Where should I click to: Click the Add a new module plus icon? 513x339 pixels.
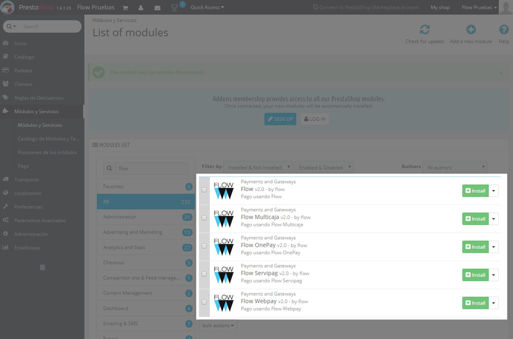[471, 30]
